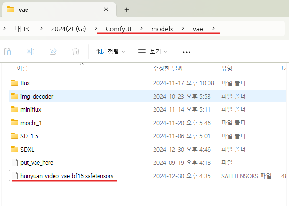Open the 정렬 sort dropdown
Viewport: 289px width, 206px height.
(x=110, y=52)
